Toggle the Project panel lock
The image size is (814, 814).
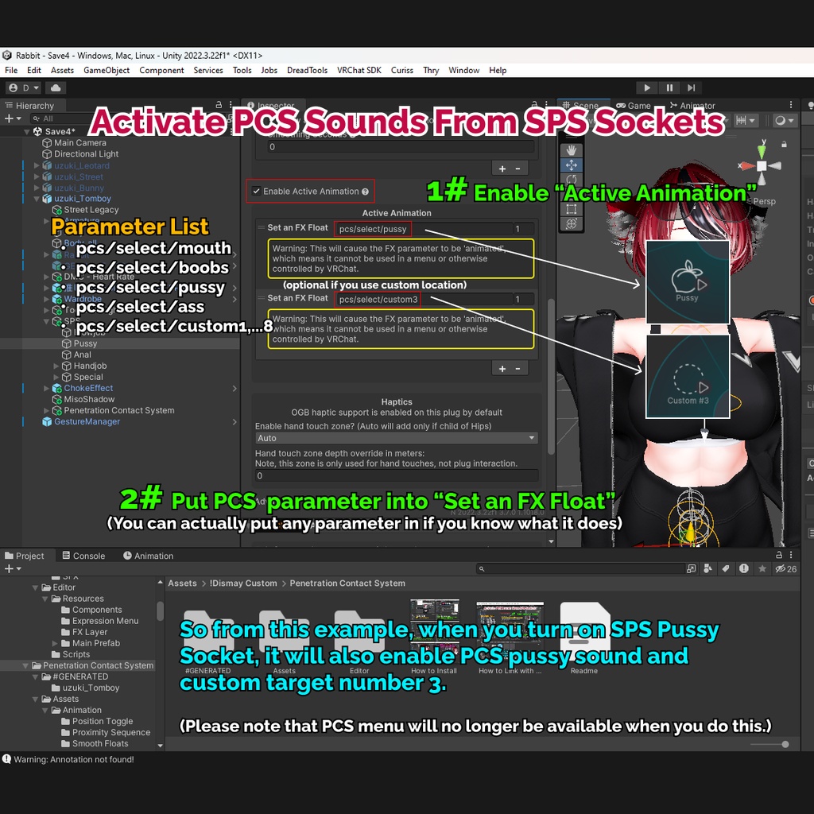pyautogui.click(x=779, y=555)
